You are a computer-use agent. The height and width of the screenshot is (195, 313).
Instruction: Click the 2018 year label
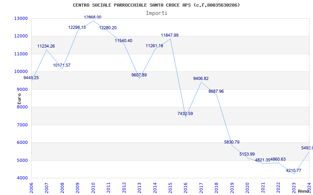(217, 188)
